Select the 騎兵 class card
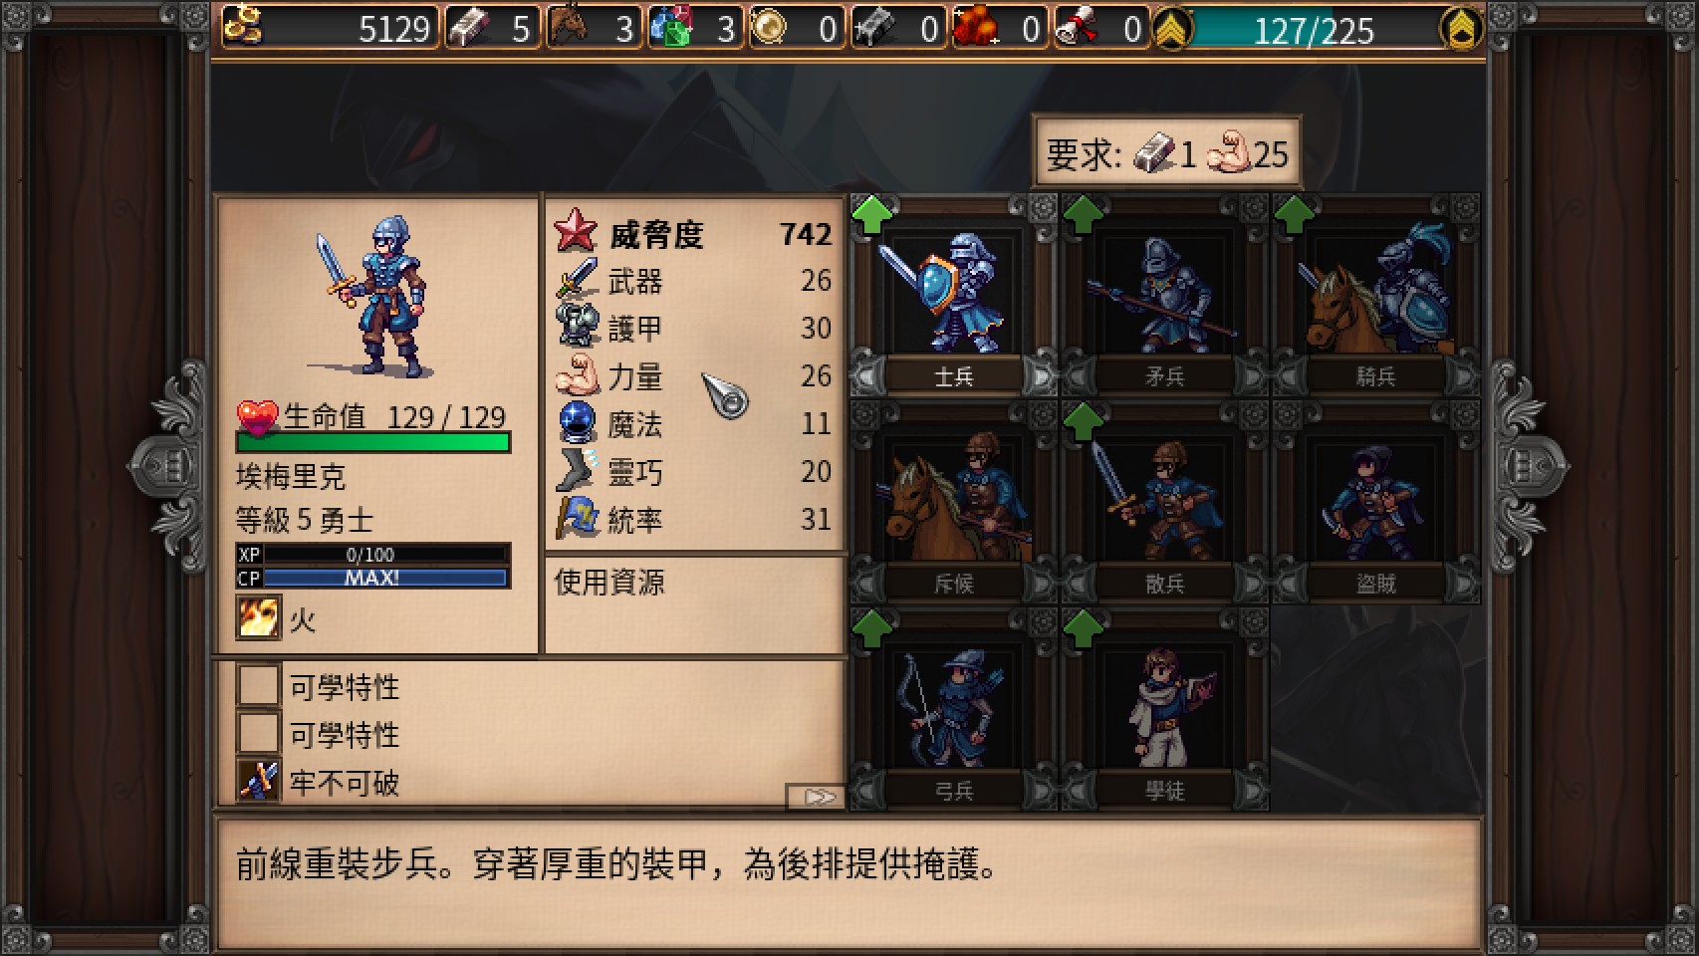Screen dimensions: 1699x956 1375,296
